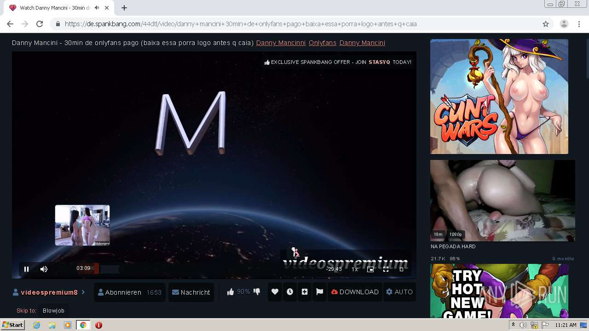Show hidden system tray icons
Viewport: 589px width, 331px height.
click(x=513, y=325)
